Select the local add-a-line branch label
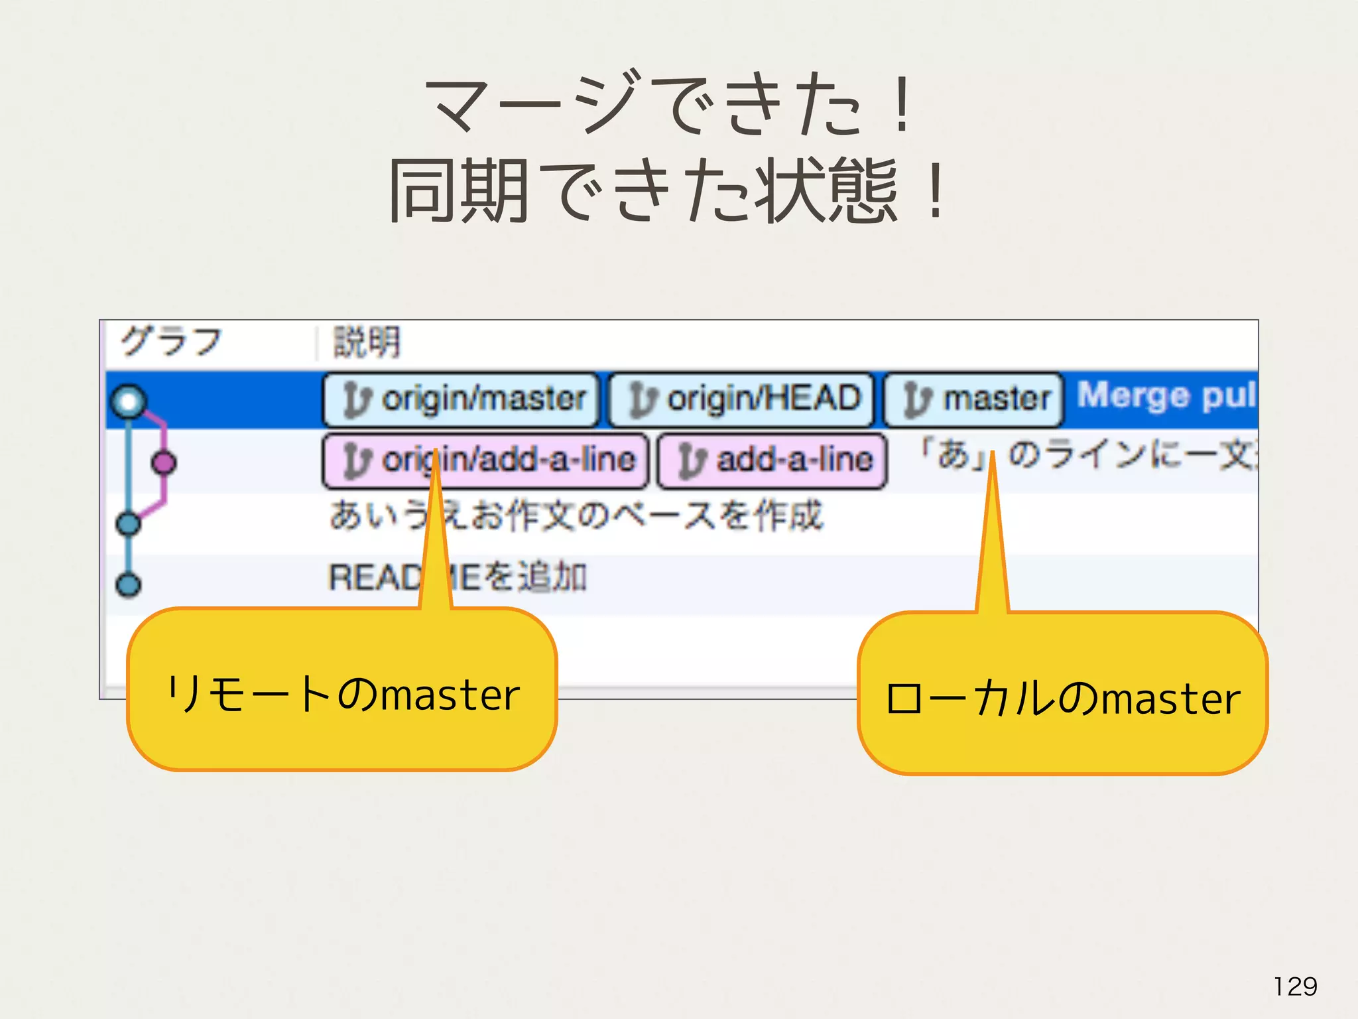 click(794, 460)
